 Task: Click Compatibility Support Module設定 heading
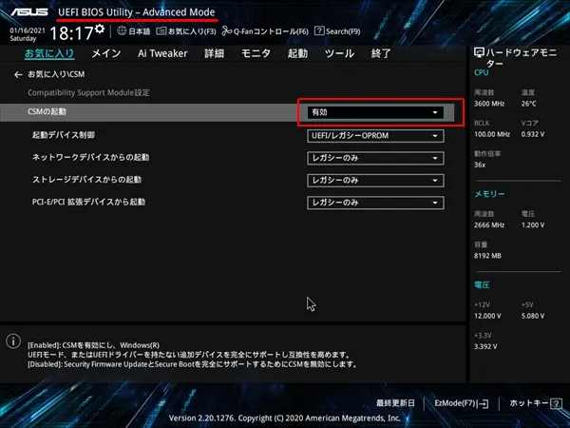pos(88,92)
